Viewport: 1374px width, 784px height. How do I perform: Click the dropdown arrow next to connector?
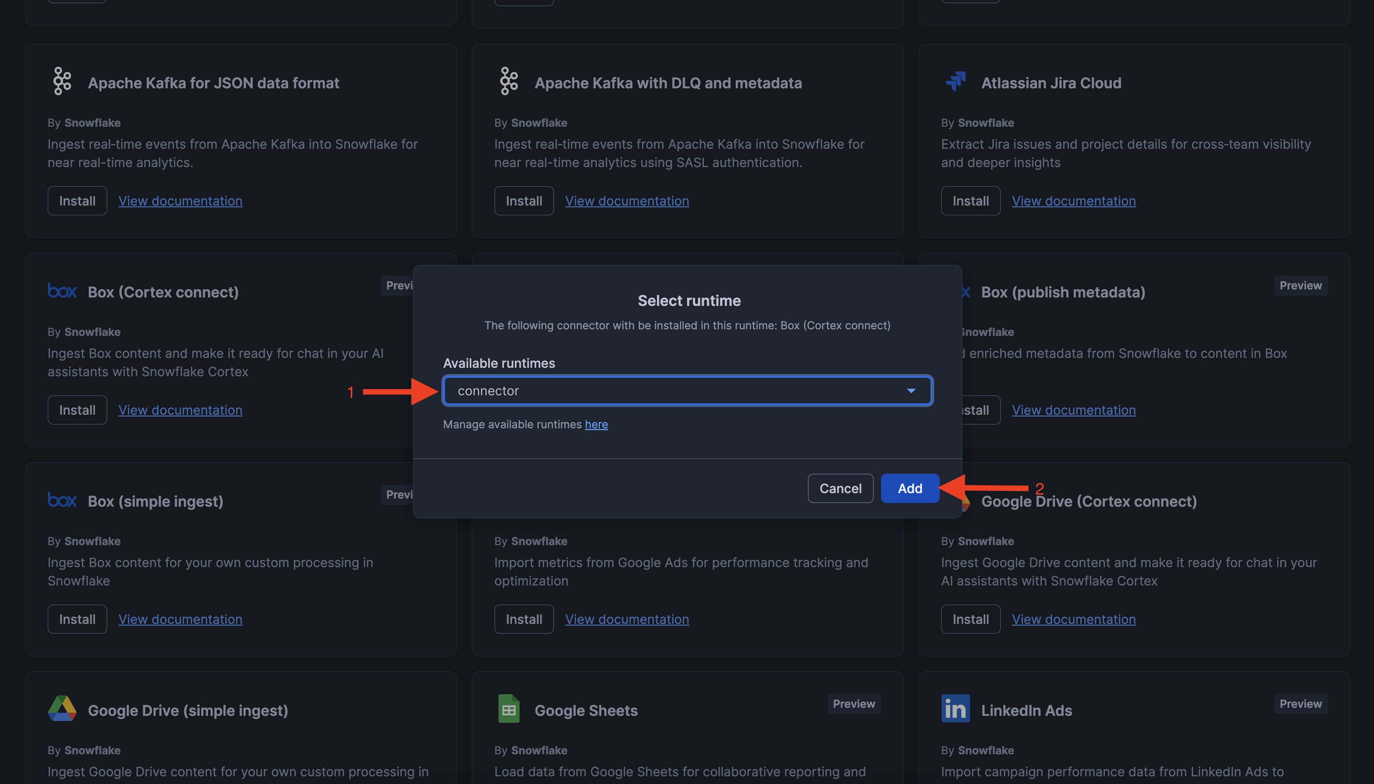tap(911, 391)
